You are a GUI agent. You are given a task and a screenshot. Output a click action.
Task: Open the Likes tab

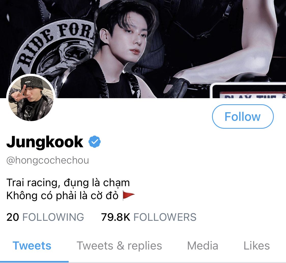point(257,246)
